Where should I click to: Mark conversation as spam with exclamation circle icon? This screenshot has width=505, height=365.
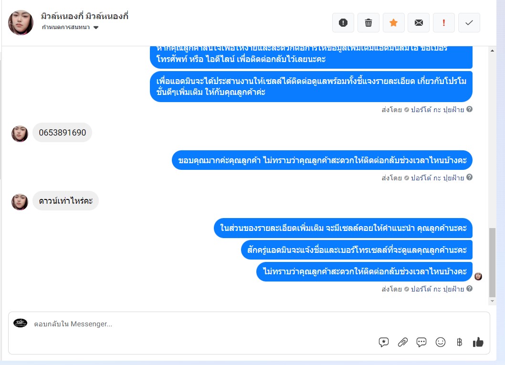343,23
